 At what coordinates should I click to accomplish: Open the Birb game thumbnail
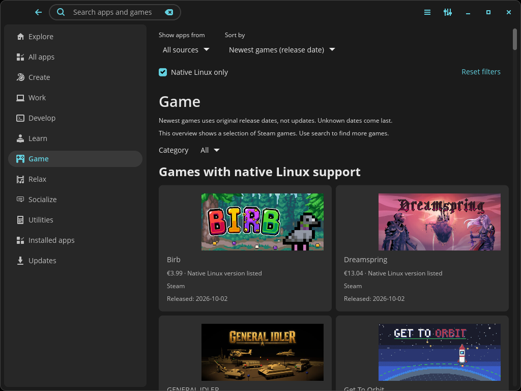(x=262, y=222)
